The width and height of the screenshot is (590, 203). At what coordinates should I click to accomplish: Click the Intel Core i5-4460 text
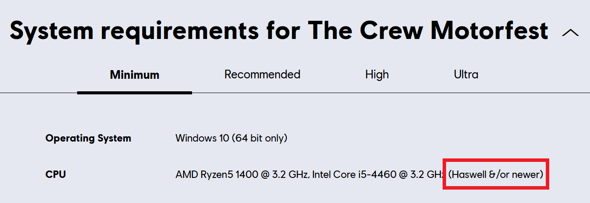(354, 175)
